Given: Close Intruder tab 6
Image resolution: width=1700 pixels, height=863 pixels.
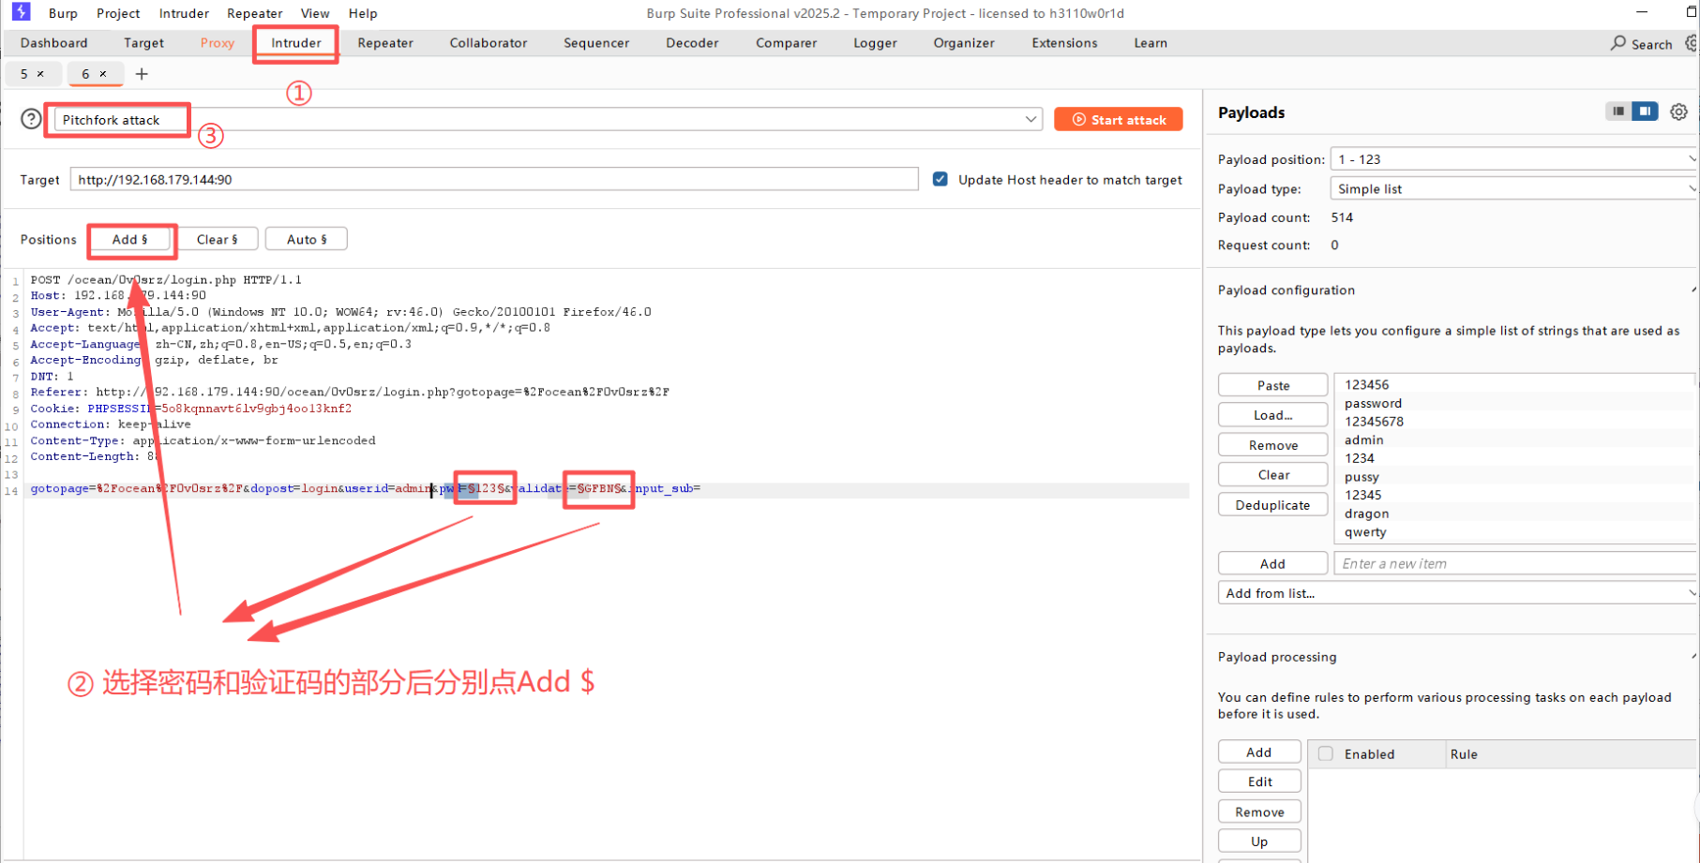Looking at the screenshot, I should 103,74.
